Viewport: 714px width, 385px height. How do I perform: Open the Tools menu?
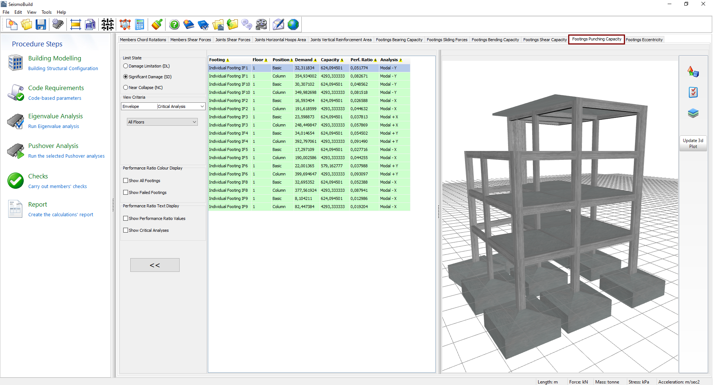(46, 12)
